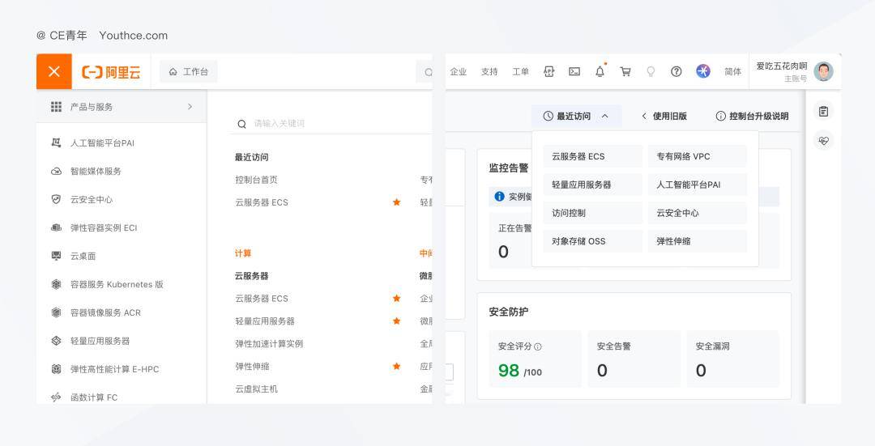Open the 企业 top menu
The image size is (875, 446).
click(458, 71)
